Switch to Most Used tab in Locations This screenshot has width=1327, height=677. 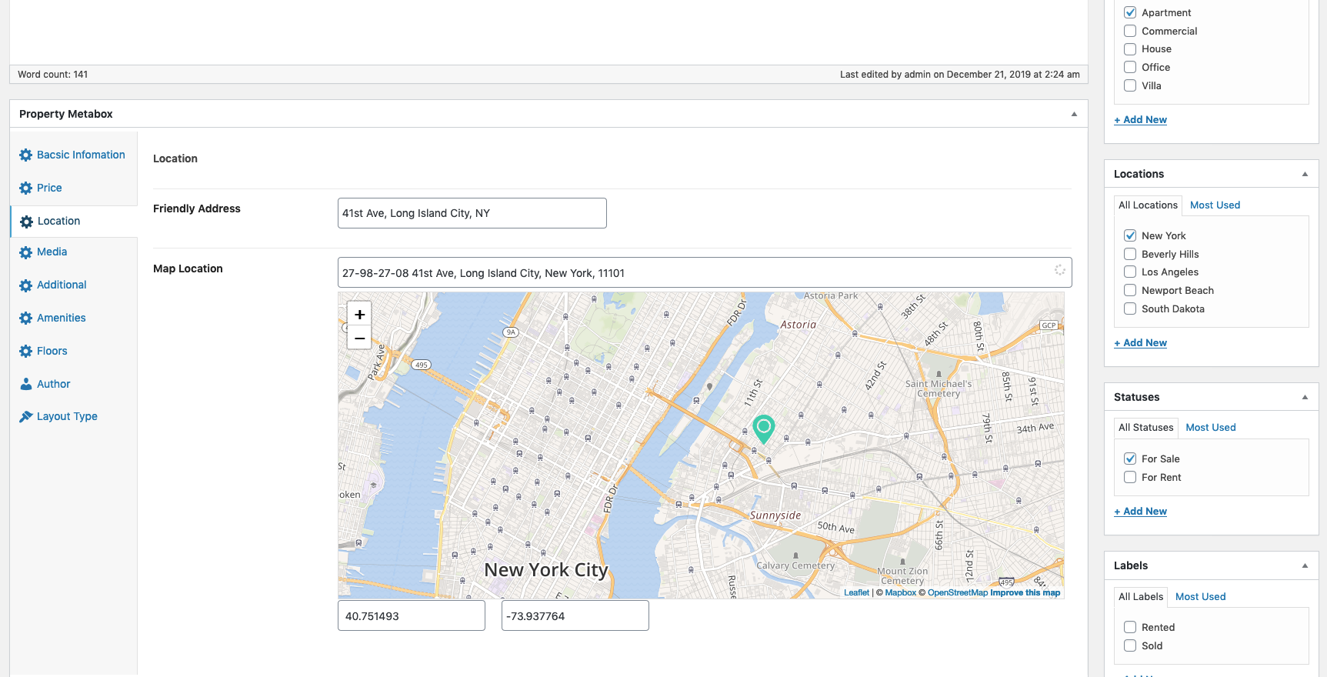tap(1215, 205)
